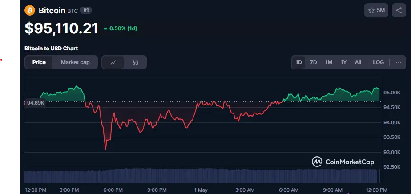Viewport: 411px width, 194px height.
Task: Add Bitcoin to watchlist via star button
Action: coord(376,10)
